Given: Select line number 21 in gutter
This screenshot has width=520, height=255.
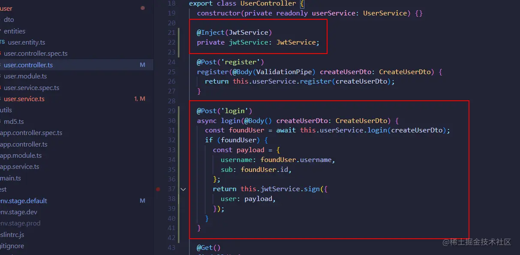Looking at the screenshot, I should (171, 33).
